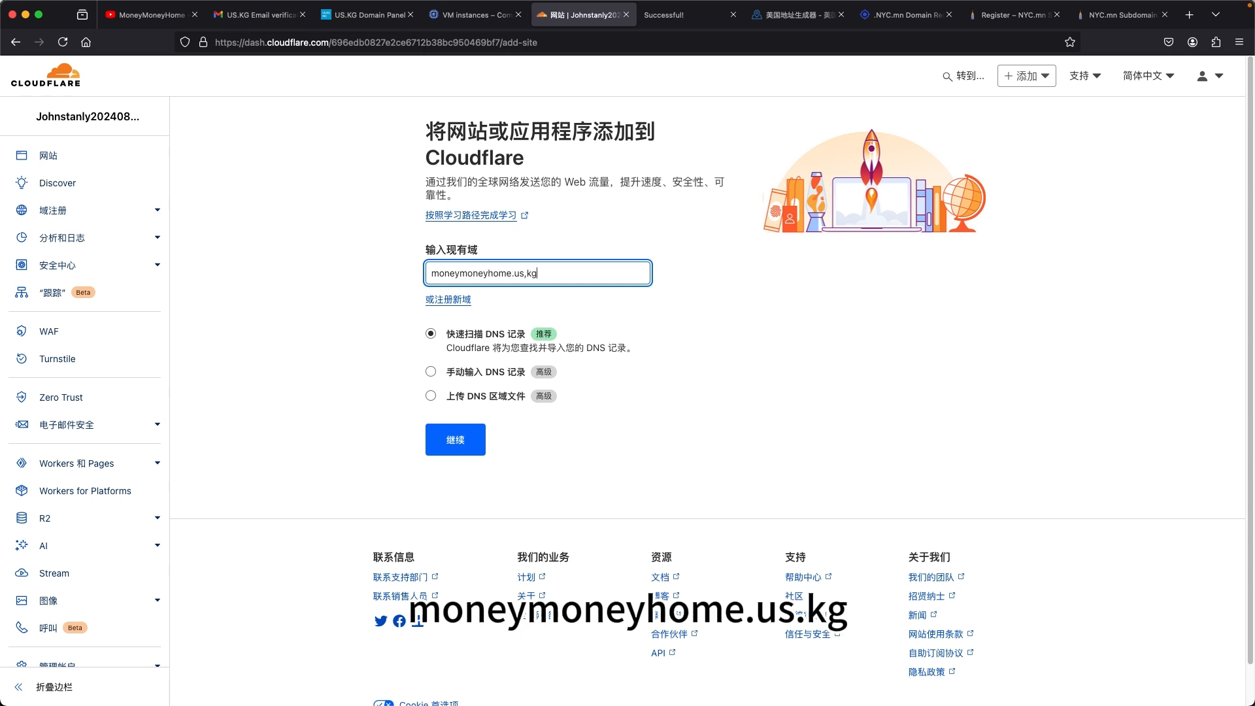The height and width of the screenshot is (706, 1255).
Task: Open the Facebook footer icon
Action: (x=399, y=621)
